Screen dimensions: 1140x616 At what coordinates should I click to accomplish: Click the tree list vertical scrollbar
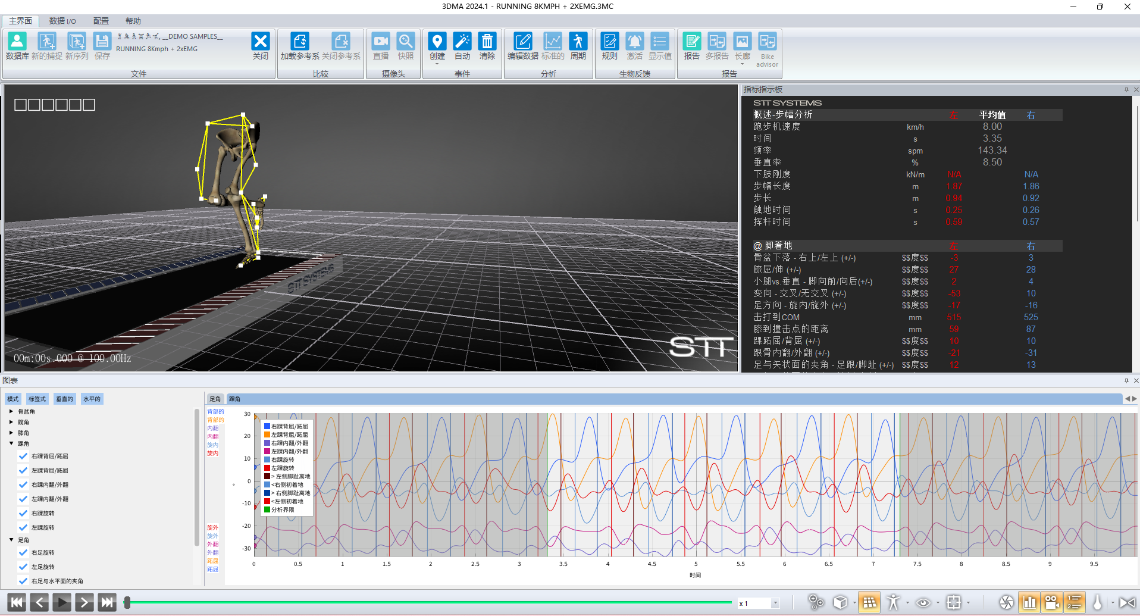(x=196, y=477)
